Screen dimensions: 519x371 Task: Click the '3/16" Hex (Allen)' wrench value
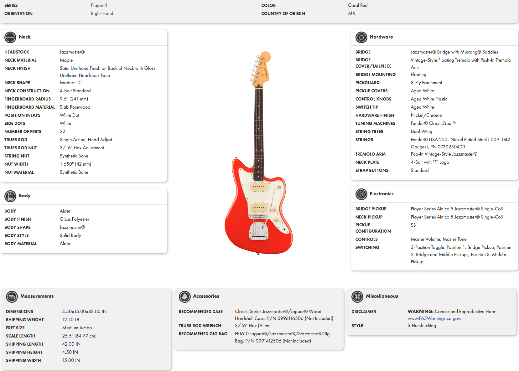click(x=253, y=326)
